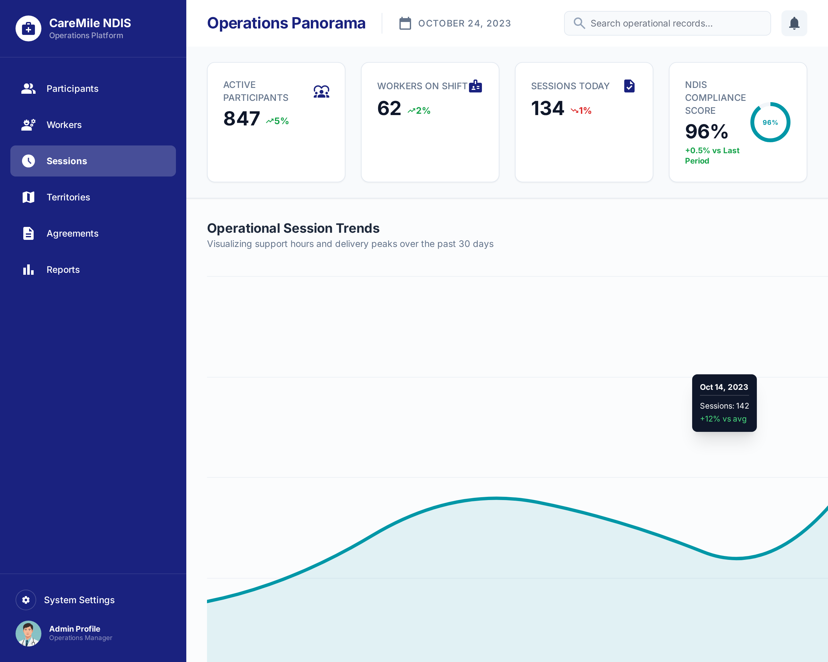This screenshot has height=662, width=828.
Task: Click the System Settings gear icon
Action: point(26,599)
